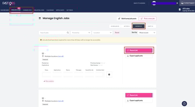Image resolution: width=195 pixels, height=107 pixels.
Task: Open the Sort by Most recent dropdown
Action: [147, 33]
